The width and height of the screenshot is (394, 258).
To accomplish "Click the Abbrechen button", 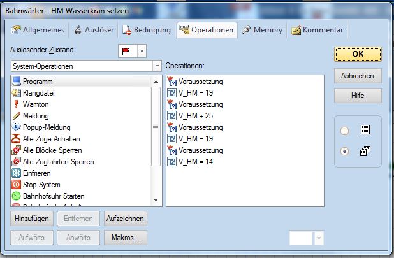I will [x=358, y=75].
